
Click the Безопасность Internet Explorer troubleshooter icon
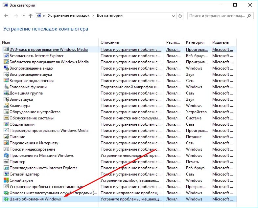point(6,56)
